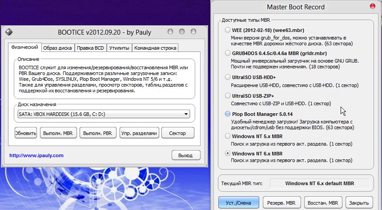This screenshot has width=382, height=210.
Task: Open the Командная строка tab
Action: pyautogui.click(x=155, y=48)
